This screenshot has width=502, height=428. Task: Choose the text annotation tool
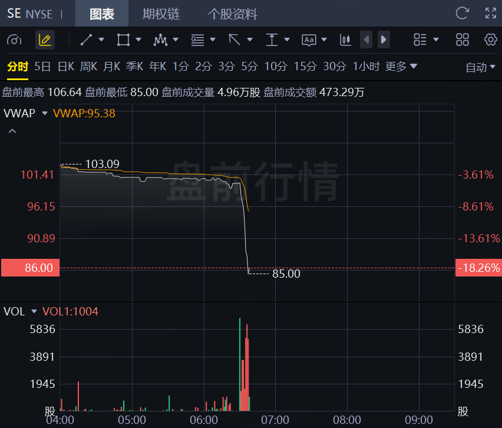(309, 40)
